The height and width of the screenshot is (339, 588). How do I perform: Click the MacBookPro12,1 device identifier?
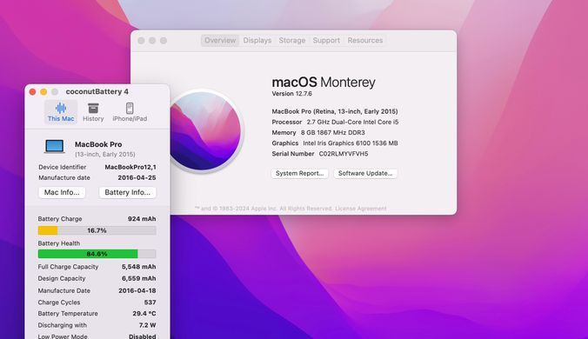(x=130, y=167)
